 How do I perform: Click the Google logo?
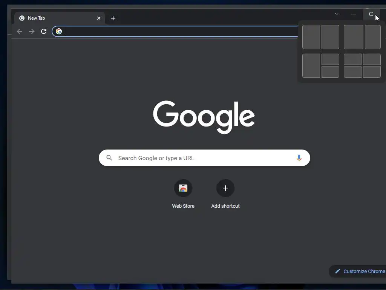(x=204, y=117)
